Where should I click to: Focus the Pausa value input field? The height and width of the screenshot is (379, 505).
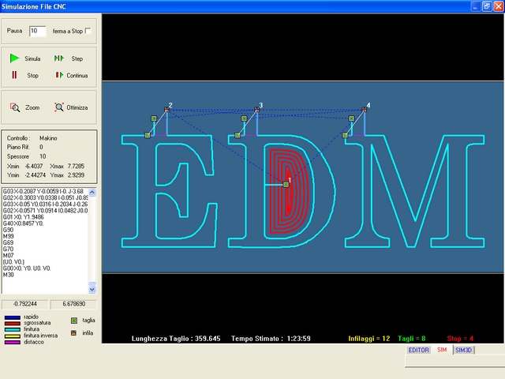[x=37, y=31]
